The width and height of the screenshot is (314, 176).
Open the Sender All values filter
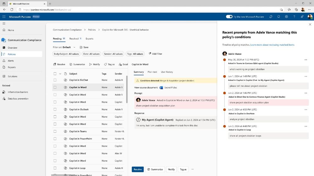(x=113, y=54)
